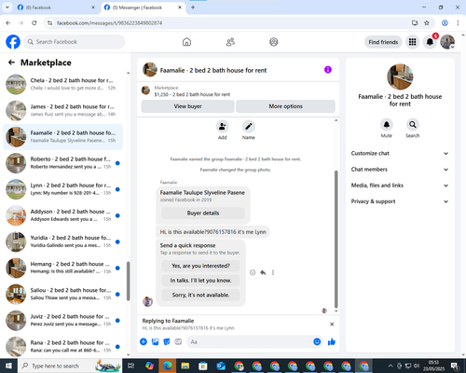Click the View buyer button
This screenshot has height=373, width=466.
coord(187,106)
